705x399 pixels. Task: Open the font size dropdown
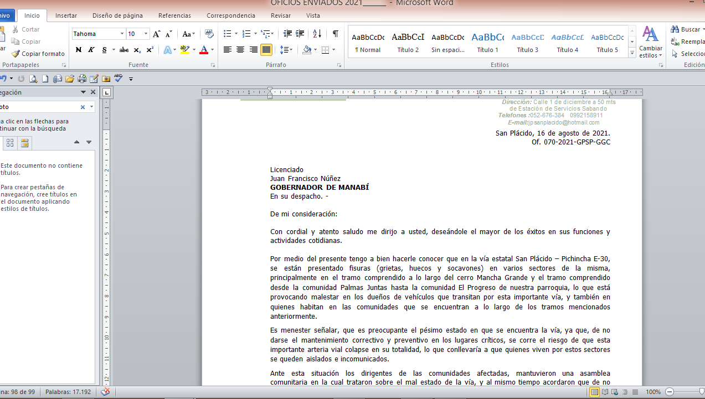click(x=146, y=34)
